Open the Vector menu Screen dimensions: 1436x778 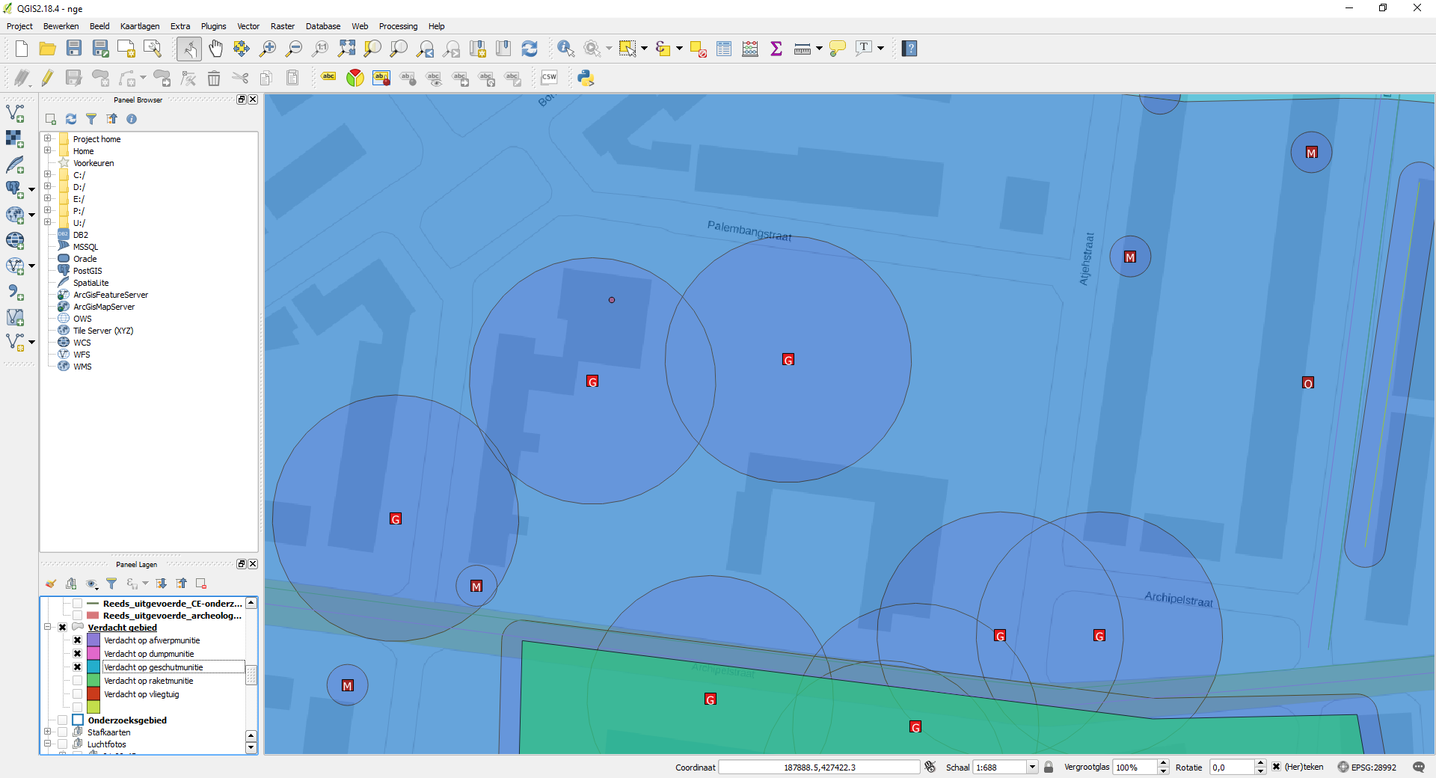[x=248, y=26]
